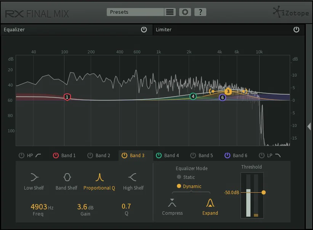
Task: Enable Band 2 power button
Action: (90, 155)
